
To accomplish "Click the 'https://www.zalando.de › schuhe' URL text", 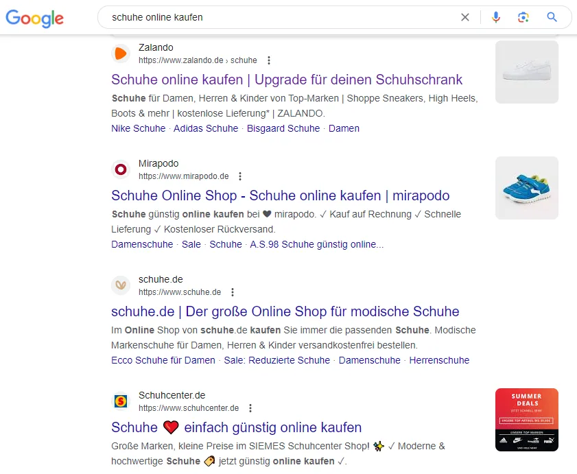I will 198,60.
